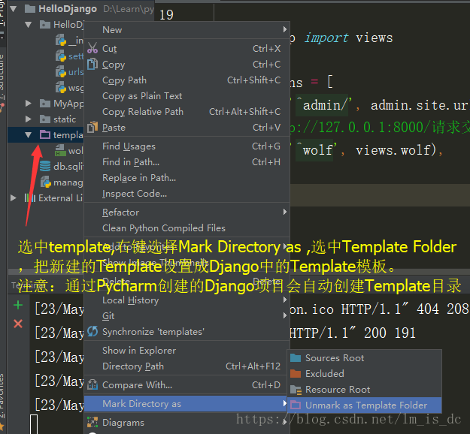Screen dimensions: 470x434
Task: Select Clean Python Compiled Files
Action: [x=186, y=228]
